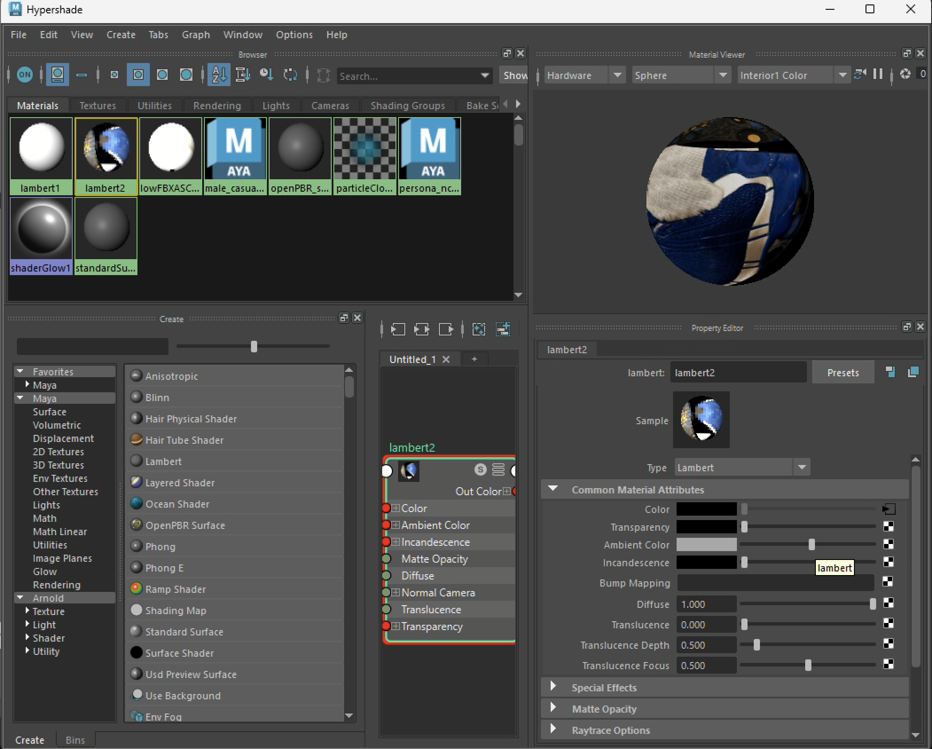This screenshot has height=749, width=932.
Task: Click the Ambient Color swatch
Action: 706,544
